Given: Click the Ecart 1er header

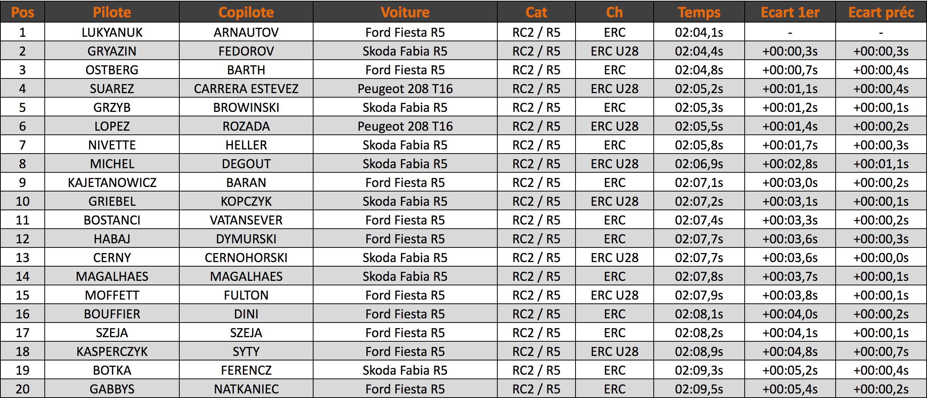Looking at the screenshot, I should coord(790,12).
